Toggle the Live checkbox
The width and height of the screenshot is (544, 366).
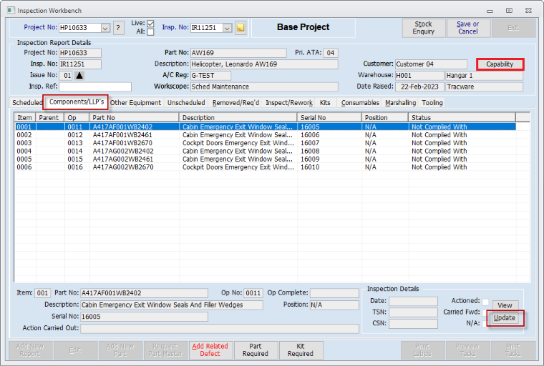point(150,24)
